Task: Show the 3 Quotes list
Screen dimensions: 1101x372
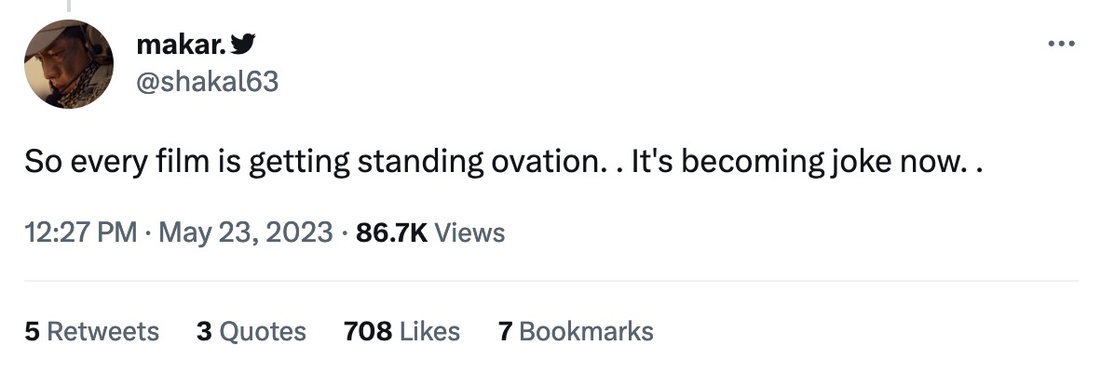Action: tap(251, 331)
